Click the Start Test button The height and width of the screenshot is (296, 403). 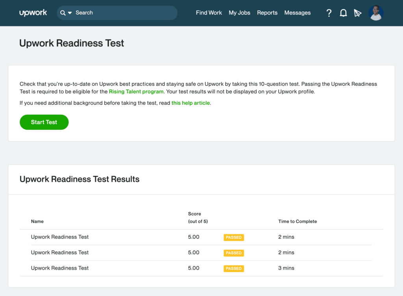coord(44,122)
